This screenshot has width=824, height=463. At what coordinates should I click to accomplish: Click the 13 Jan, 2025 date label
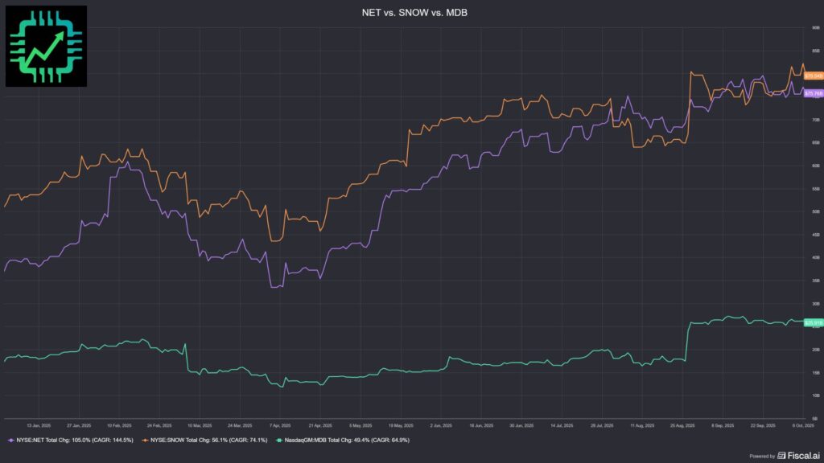tap(39, 424)
